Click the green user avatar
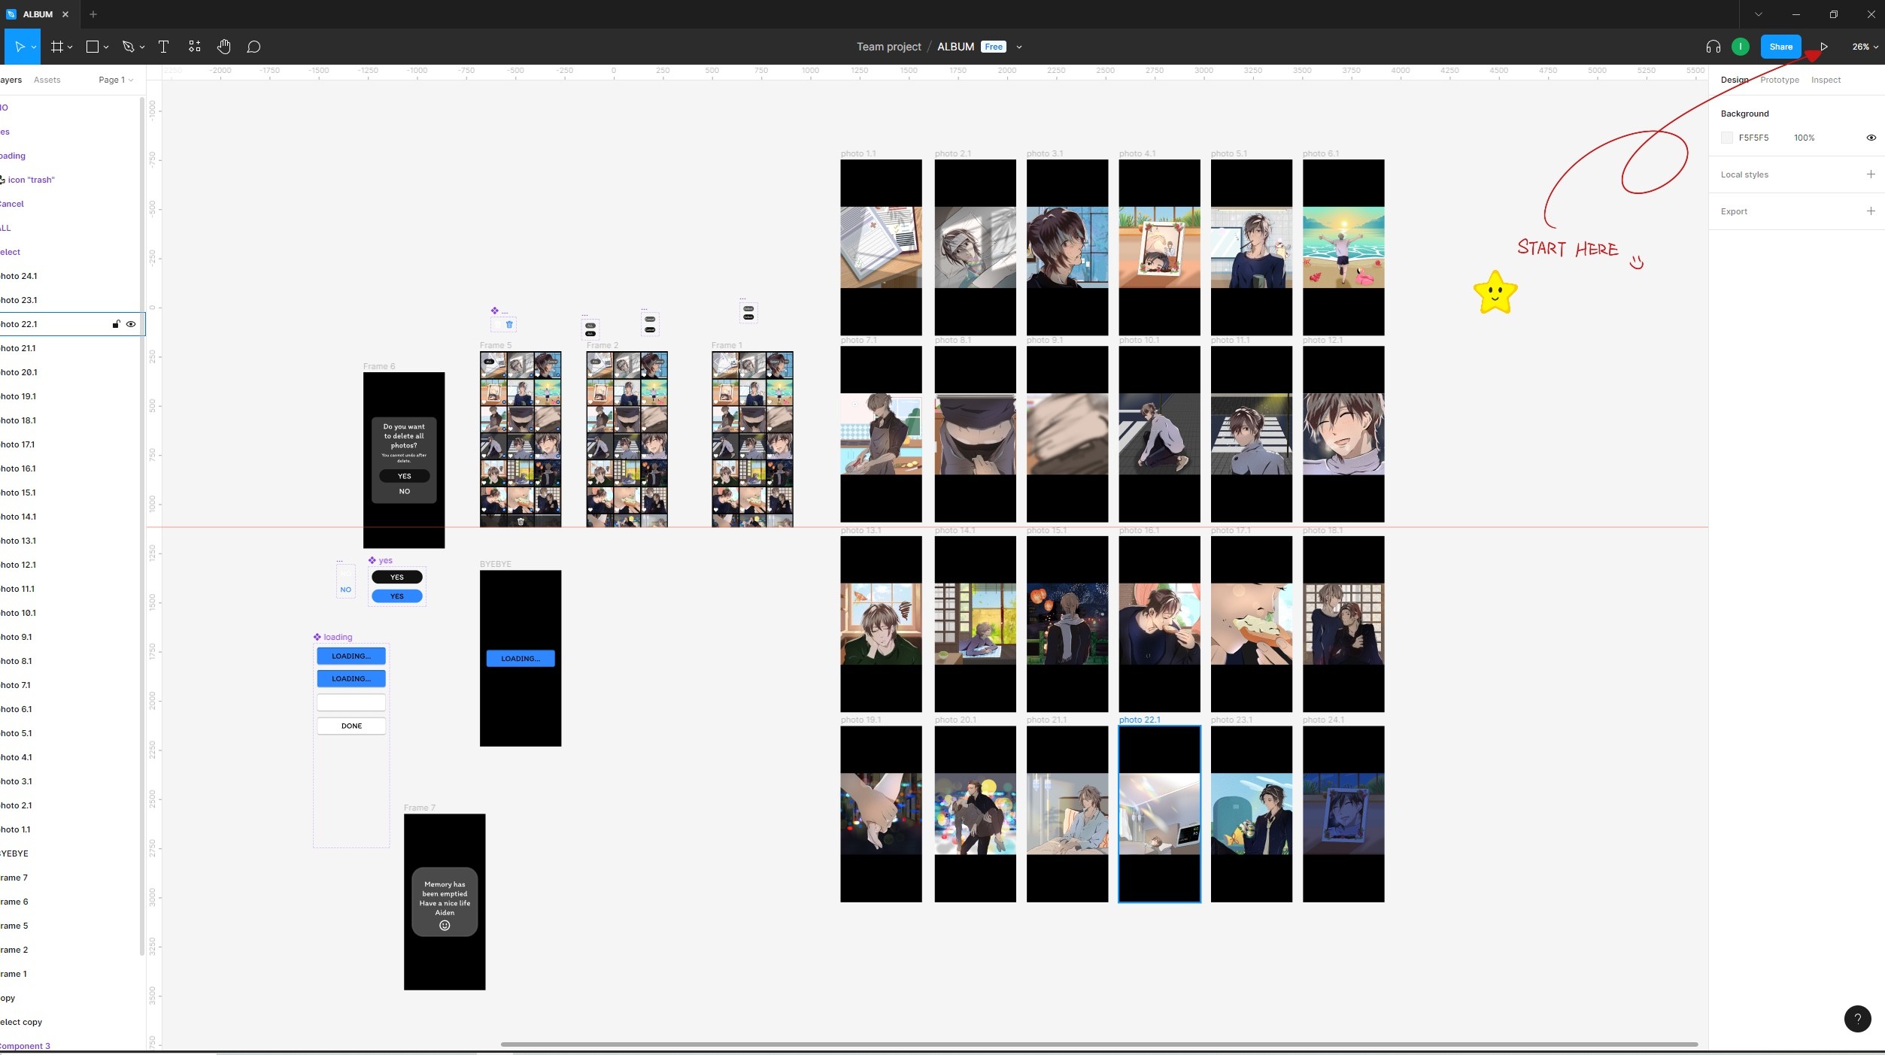 pyautogui.click(x=1740, y=47)
